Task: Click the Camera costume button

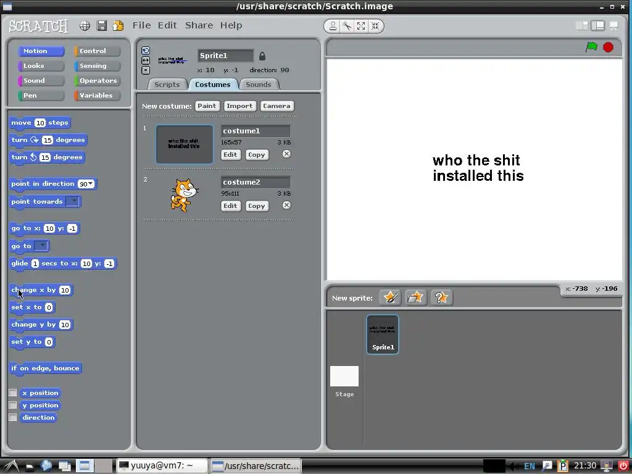Action: point(276,106)
